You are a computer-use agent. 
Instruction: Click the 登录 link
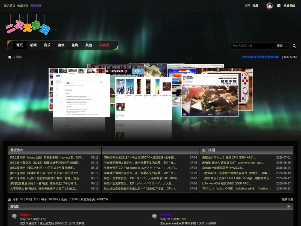[248, 5]
